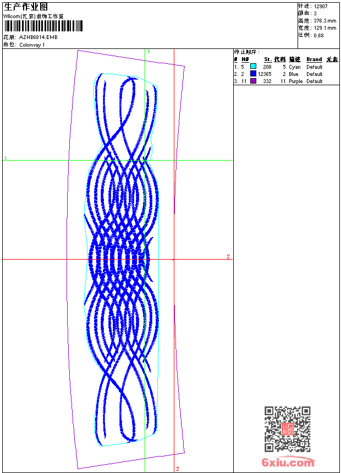Screen dimensions: 341x473
Task: Select the "Cyan" description cell
Action: 295,67
